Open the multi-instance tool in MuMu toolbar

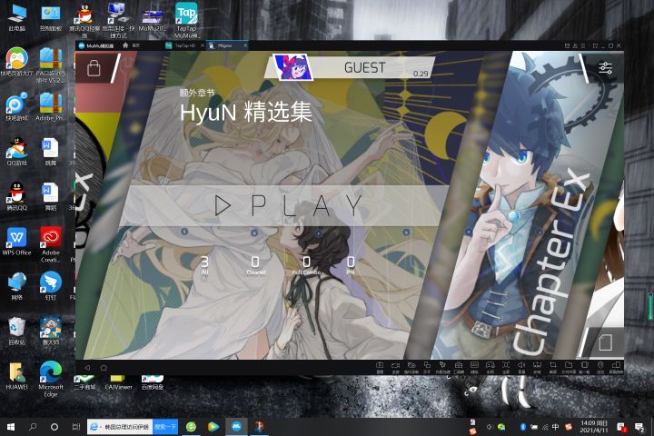tap(427, 367)
